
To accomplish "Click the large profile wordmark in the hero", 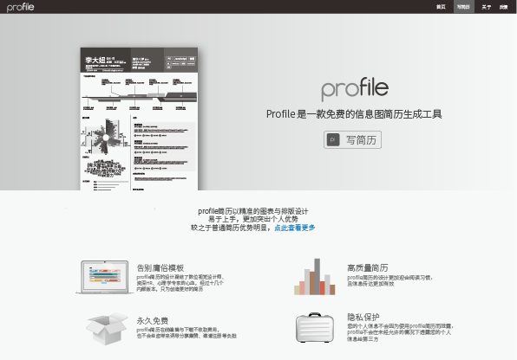I will [x=355, y=89].
